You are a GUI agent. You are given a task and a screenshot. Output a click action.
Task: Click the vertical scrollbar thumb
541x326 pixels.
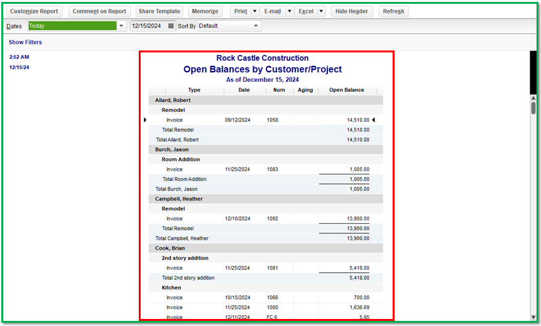533,107
